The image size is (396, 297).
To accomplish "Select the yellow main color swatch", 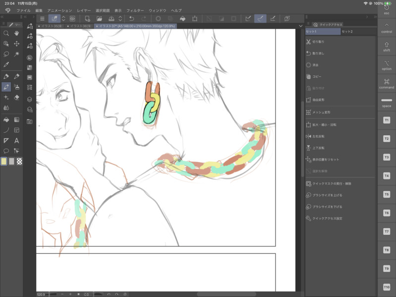I will tap(4, 161).
